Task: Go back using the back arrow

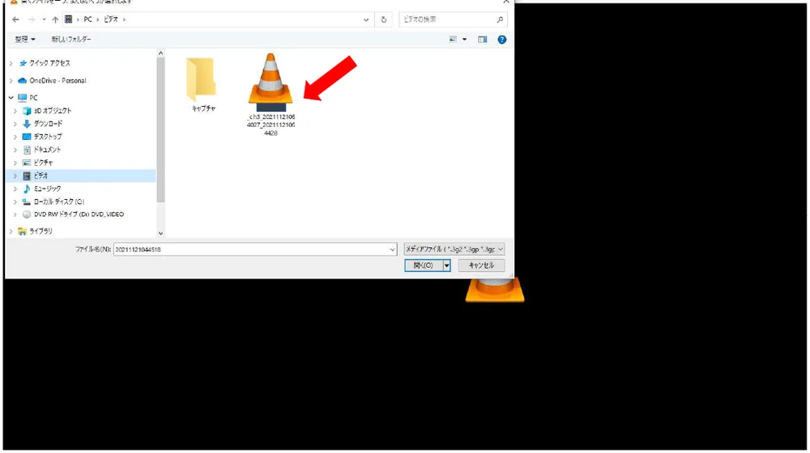Action: pos(15,19)
